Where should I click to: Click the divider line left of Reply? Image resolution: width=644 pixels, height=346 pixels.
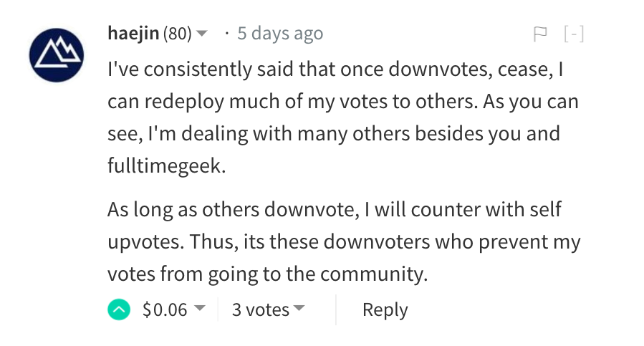pyautogui.click(x=336, y=309)
